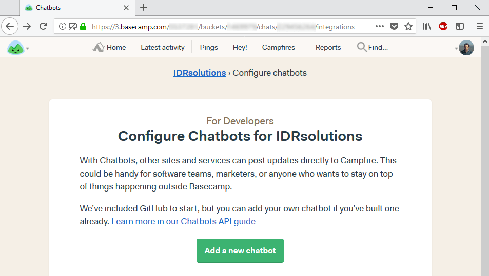Bookmark this page with the star icon

408,27
